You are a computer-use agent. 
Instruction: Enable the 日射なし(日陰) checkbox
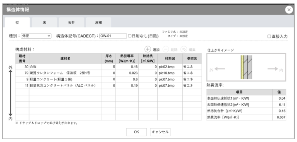pyautogui.click(x=130, y=36)
